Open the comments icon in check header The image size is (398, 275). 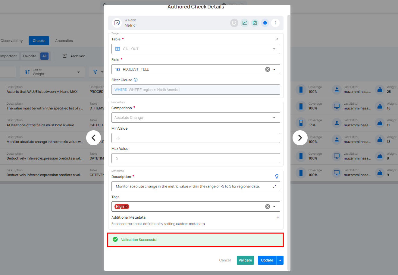point(234,23)
